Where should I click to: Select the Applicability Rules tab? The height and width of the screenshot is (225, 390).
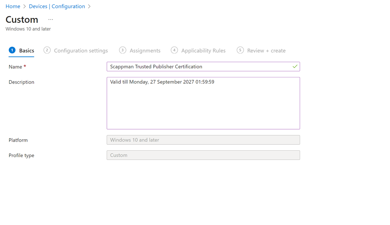[x=203, y=51]
